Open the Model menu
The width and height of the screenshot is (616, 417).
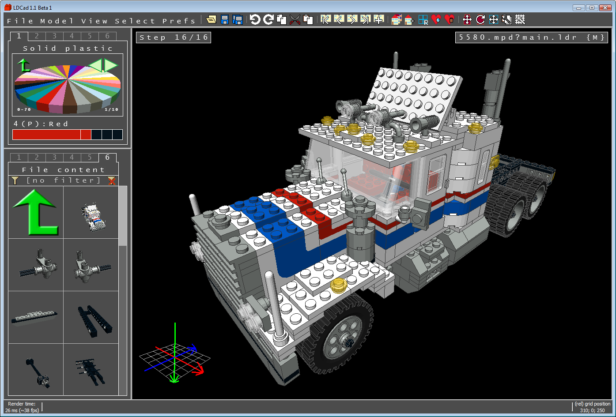(57, 21)
